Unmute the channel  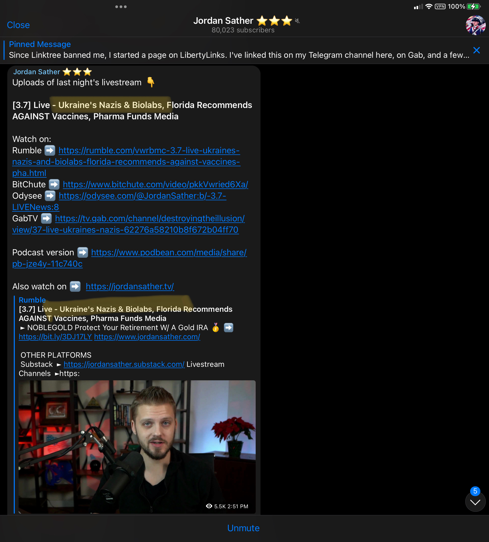[x=243, y=528]
